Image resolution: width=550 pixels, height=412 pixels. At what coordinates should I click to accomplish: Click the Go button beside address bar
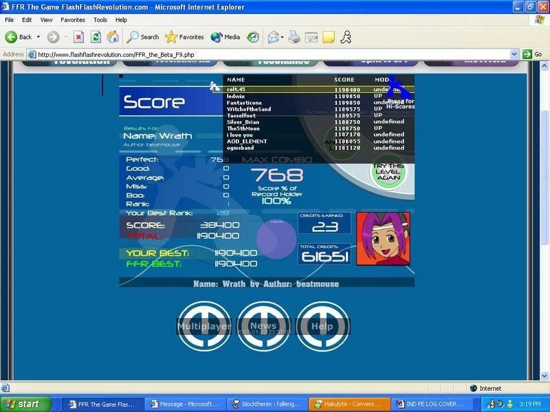[x=532, y=54]
